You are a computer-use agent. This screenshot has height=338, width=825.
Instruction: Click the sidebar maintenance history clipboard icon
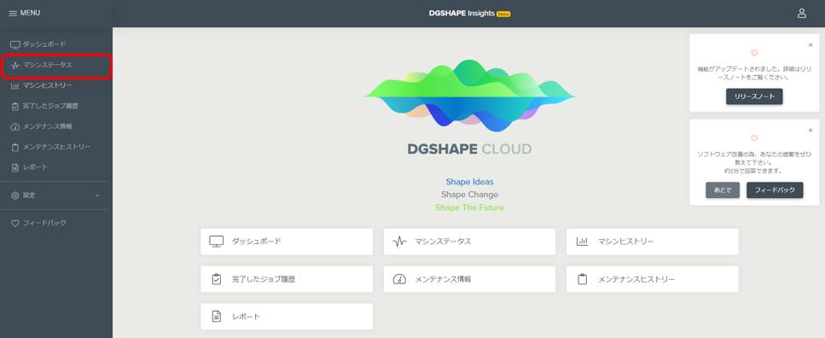click(x=15, y=147)
